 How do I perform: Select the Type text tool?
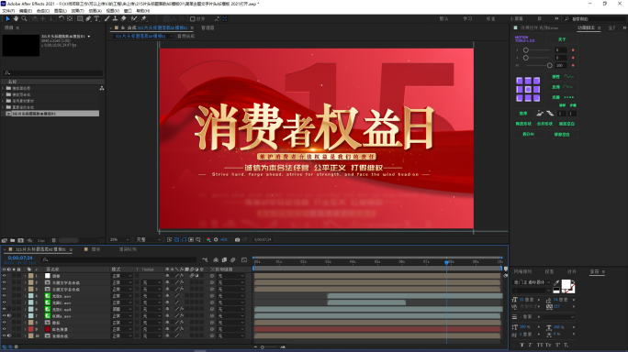(x=96, y=19)
